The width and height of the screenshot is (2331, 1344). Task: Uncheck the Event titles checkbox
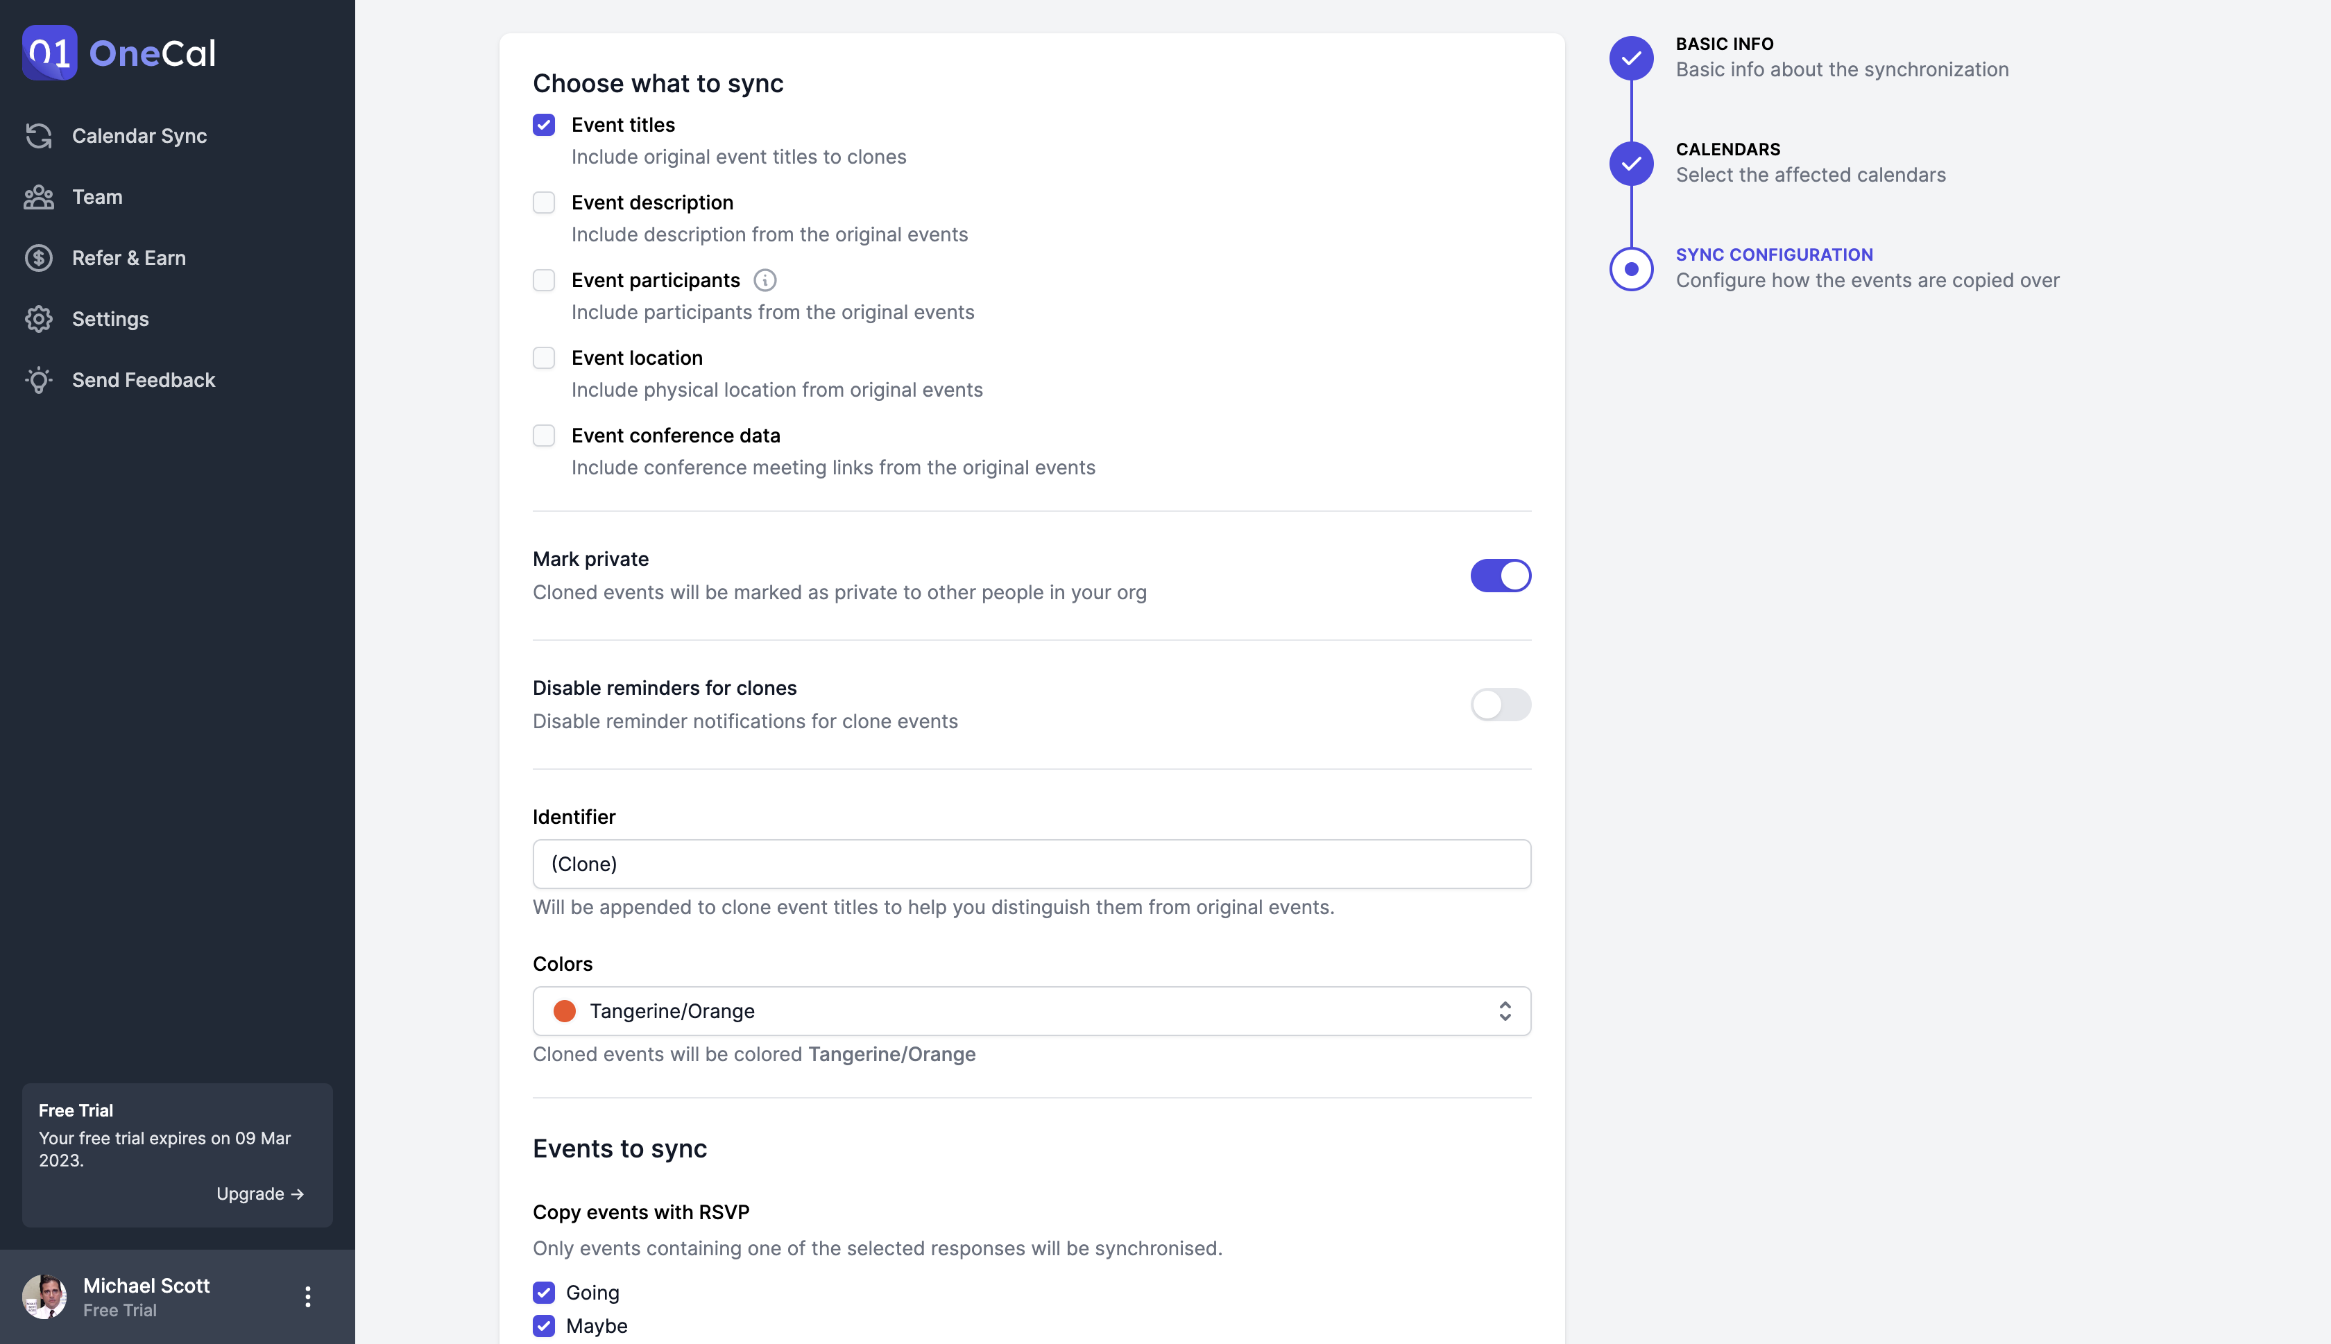[544, 125]
